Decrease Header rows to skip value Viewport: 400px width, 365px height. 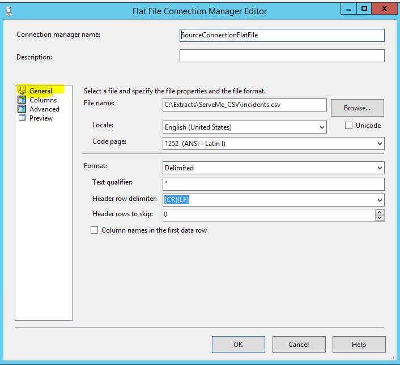point(380,218)
